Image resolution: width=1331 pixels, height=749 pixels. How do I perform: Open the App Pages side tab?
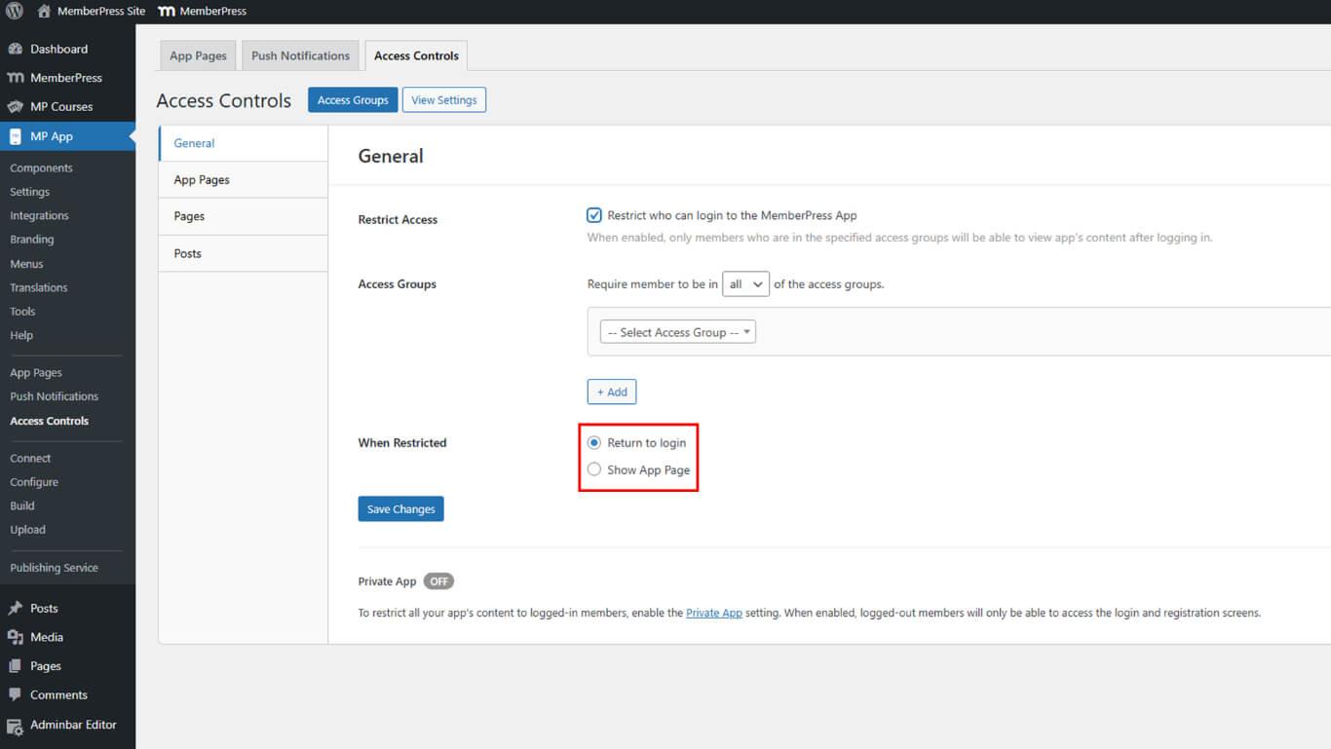click(x=202, y=180)
